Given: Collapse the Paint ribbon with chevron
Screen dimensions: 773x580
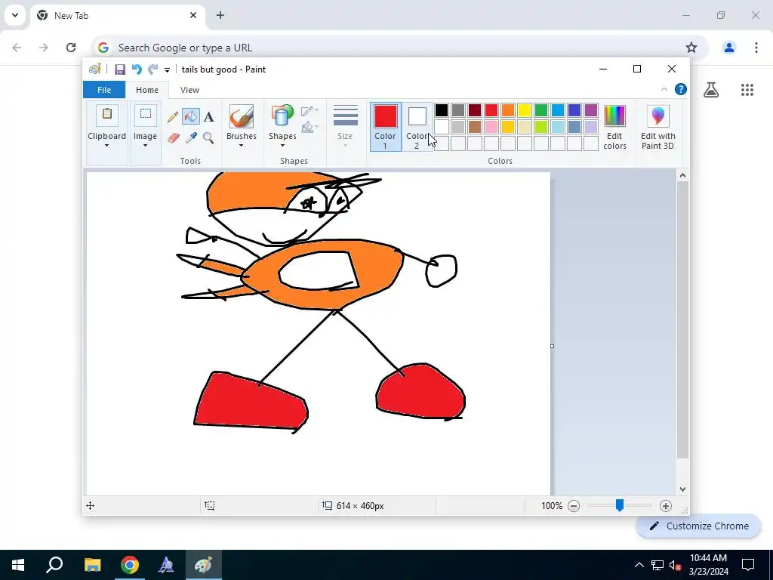Looking at the screenshot, I should [664, 89].
